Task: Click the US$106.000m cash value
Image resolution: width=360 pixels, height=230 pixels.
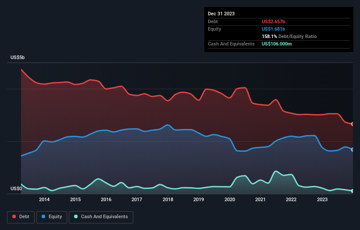Action: (277, 44)
